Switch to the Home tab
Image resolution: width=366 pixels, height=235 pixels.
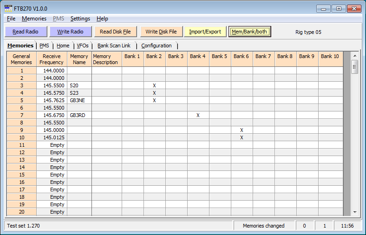coord(63,46)
